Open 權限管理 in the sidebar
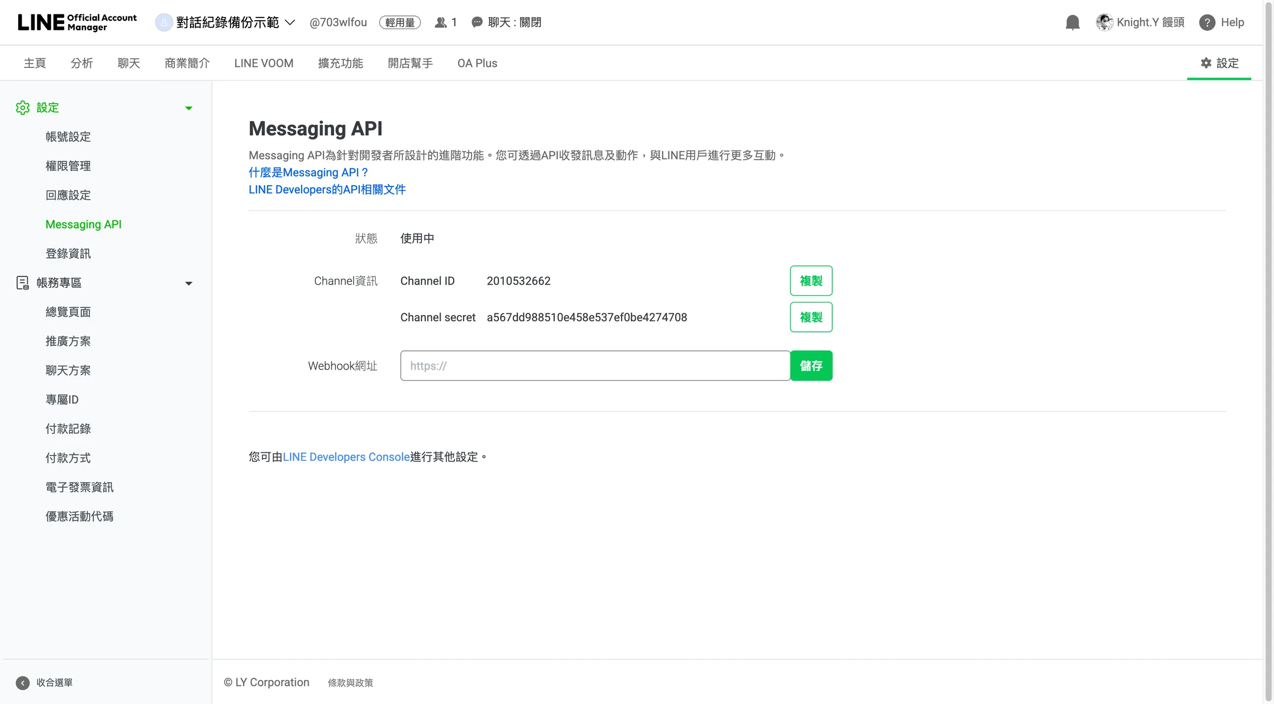This screenshot has width=1274, height=704. click(68, 166)
